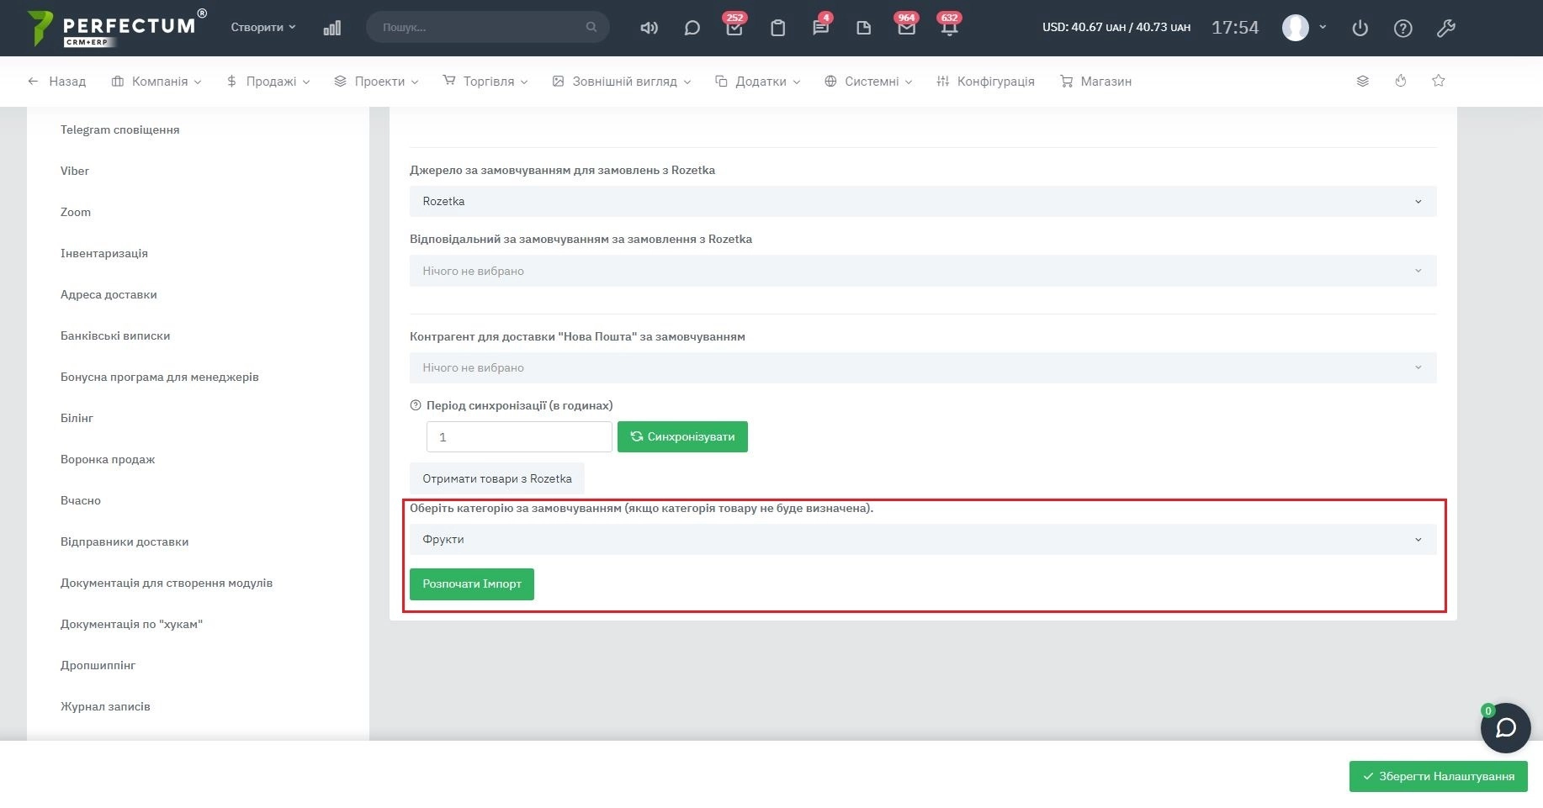Open tasks icon with 252 badge

(734, 28)
